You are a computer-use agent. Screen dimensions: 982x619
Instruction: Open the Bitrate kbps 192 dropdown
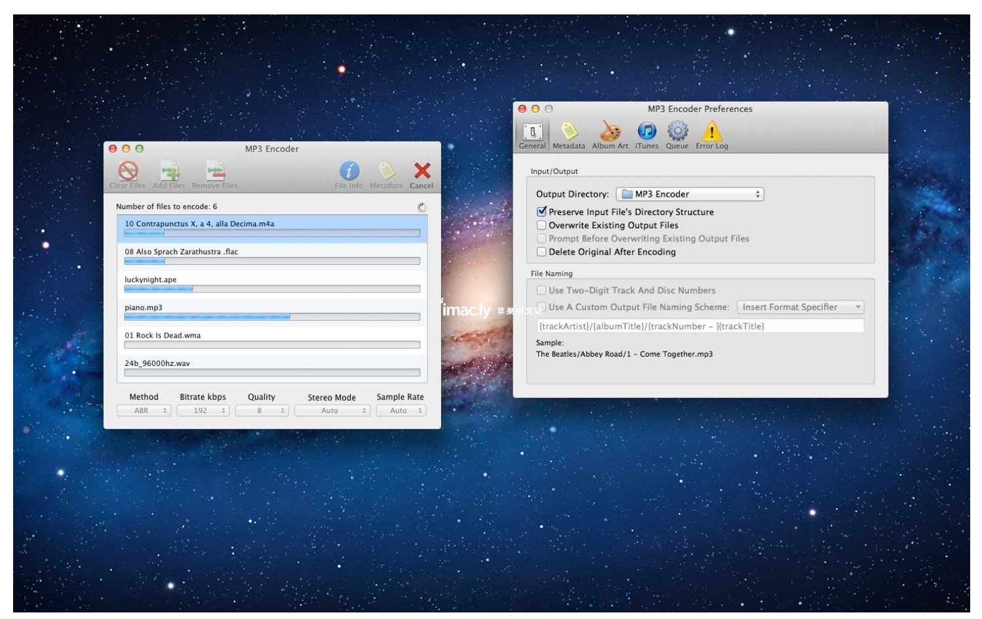coord(203,410)
